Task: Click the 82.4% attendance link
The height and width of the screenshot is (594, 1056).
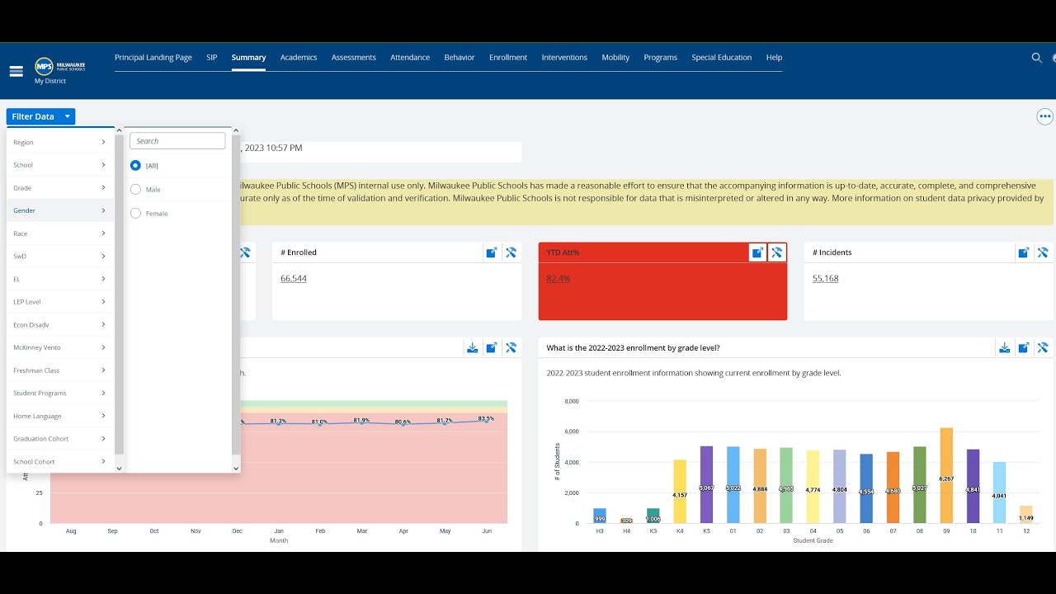Action: click(x=559, y=279)
